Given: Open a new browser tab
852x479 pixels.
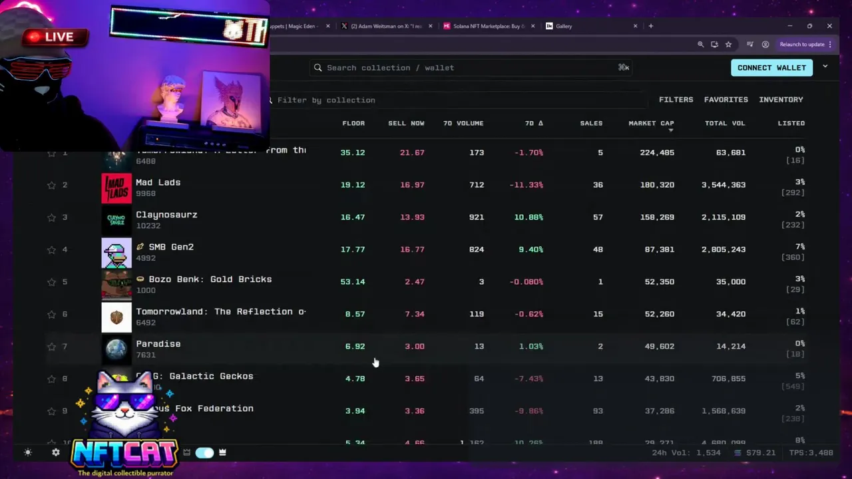Looking at the screenshot, I should coord(651,27).
